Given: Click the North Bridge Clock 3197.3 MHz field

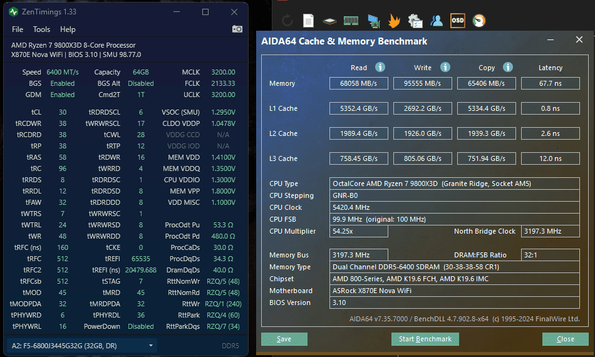Looking at the screenshot, I should click(x=551, y=231).
